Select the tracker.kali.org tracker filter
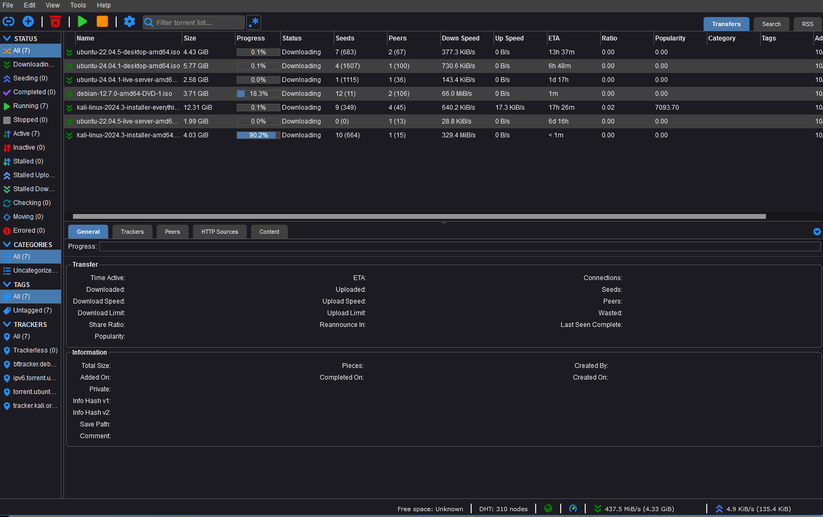This screenshot has width=823, height=517. [x=30, y=406]
